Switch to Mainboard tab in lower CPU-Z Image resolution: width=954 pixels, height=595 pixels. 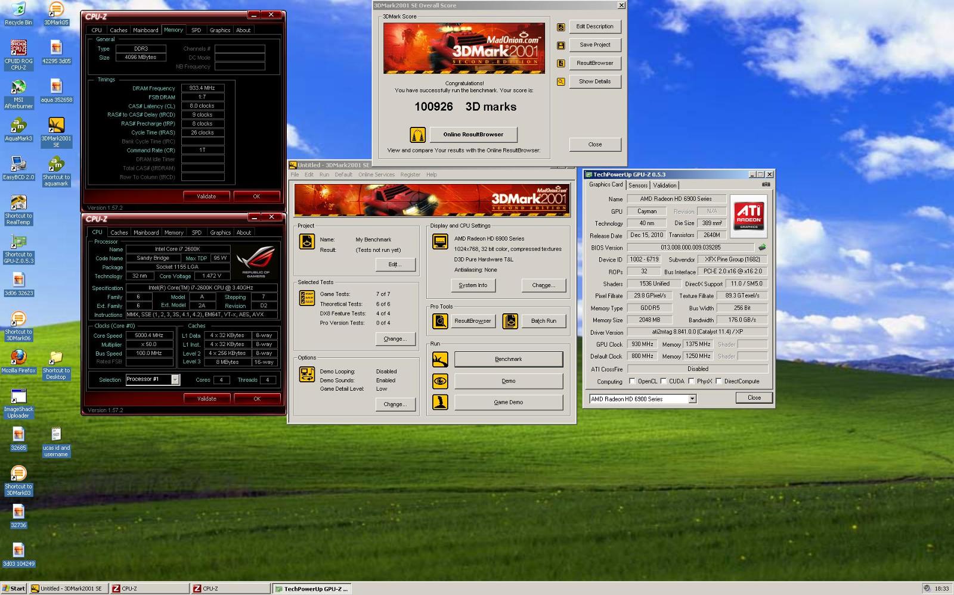146,232
